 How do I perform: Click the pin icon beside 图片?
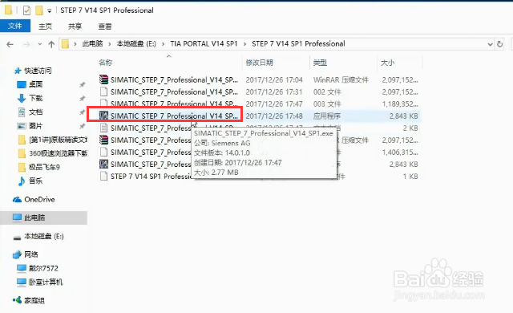coord(82,126)
